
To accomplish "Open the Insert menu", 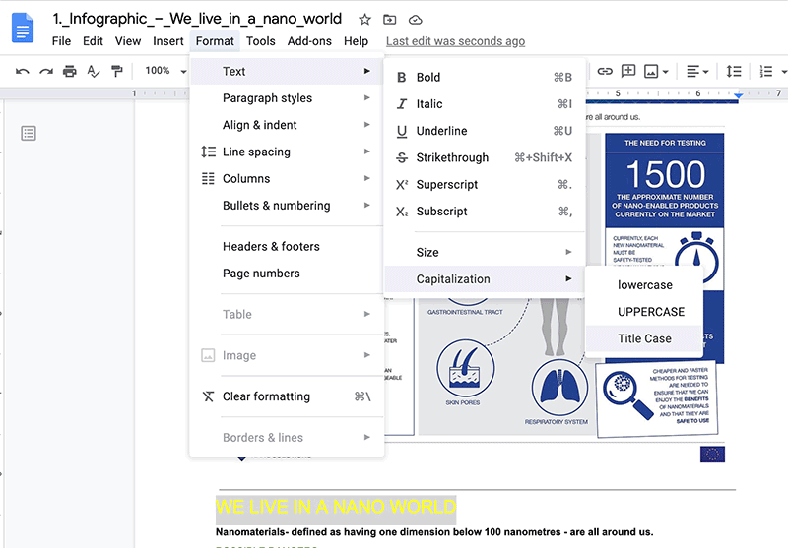I will pyautogui.click(x=168, y=41).
